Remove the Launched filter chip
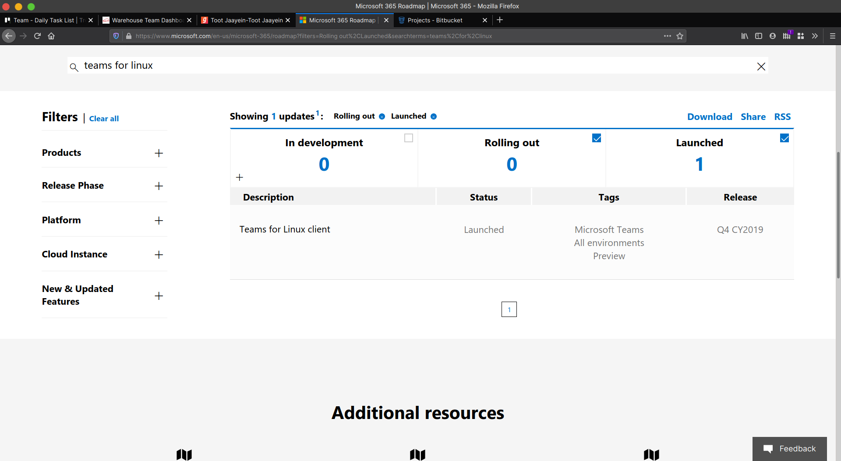This screenshot has height=461, width=841. [434, 116]
